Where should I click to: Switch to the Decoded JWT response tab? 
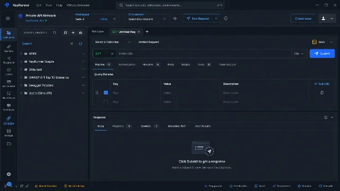click(177, 126)
